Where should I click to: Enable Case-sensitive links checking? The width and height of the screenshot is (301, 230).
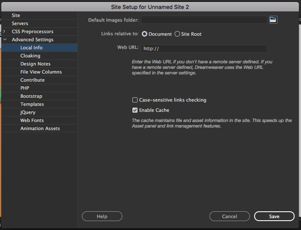tap(135, 100)
